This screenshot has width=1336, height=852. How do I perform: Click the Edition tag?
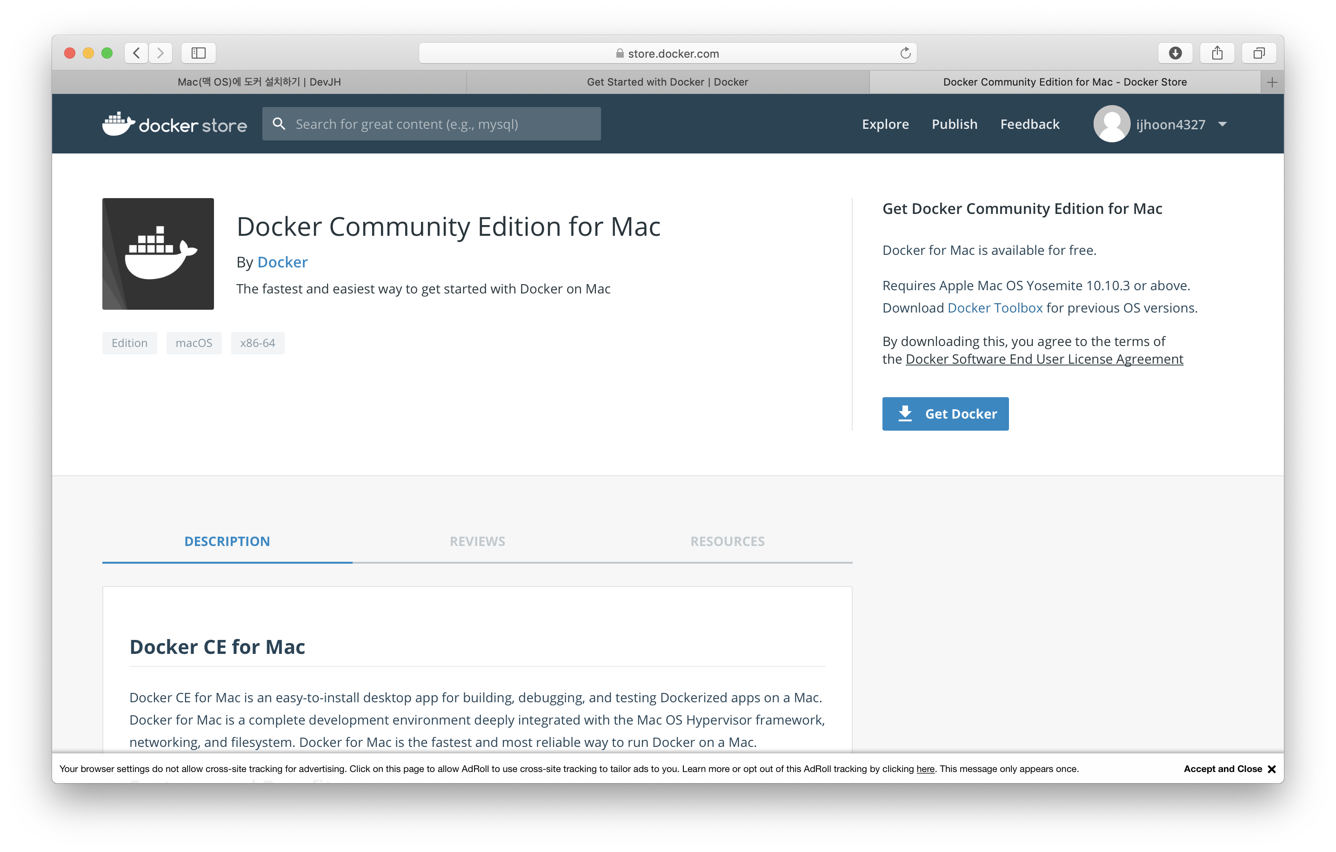(129, 343)
